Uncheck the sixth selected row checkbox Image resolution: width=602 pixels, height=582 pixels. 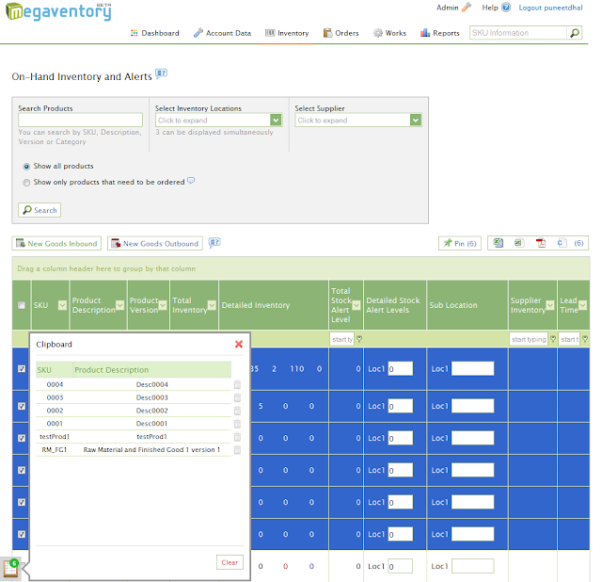tap(22, 534)
